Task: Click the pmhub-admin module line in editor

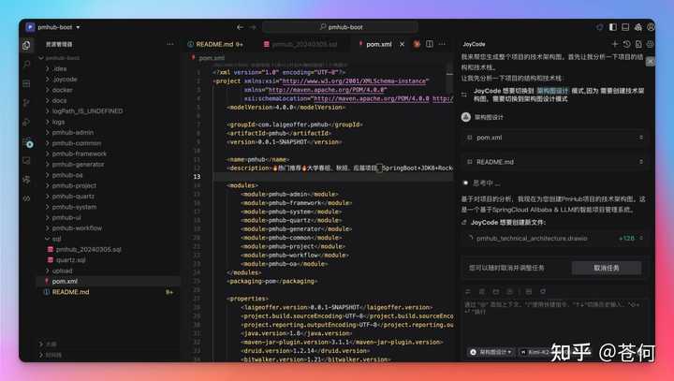Action: click(289, 194)
